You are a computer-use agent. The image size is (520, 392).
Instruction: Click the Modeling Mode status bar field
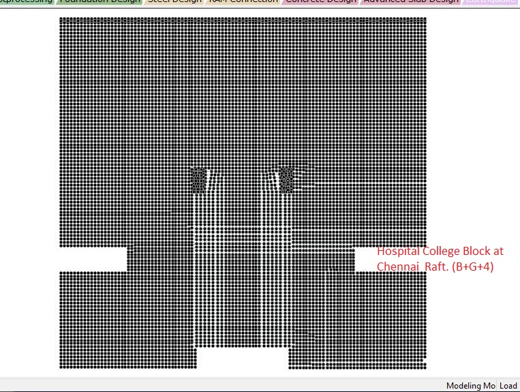coord(471,386)
